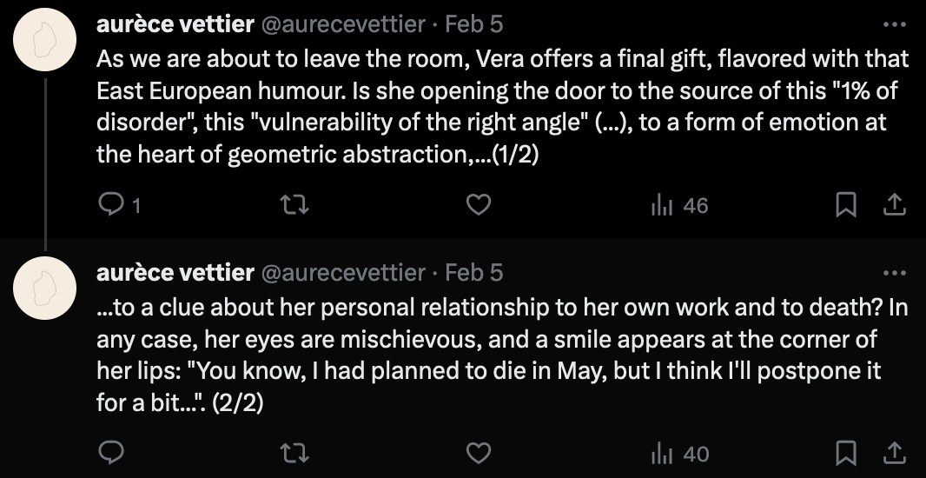Reply to the first tweet (1/2)

click(110, 205)
